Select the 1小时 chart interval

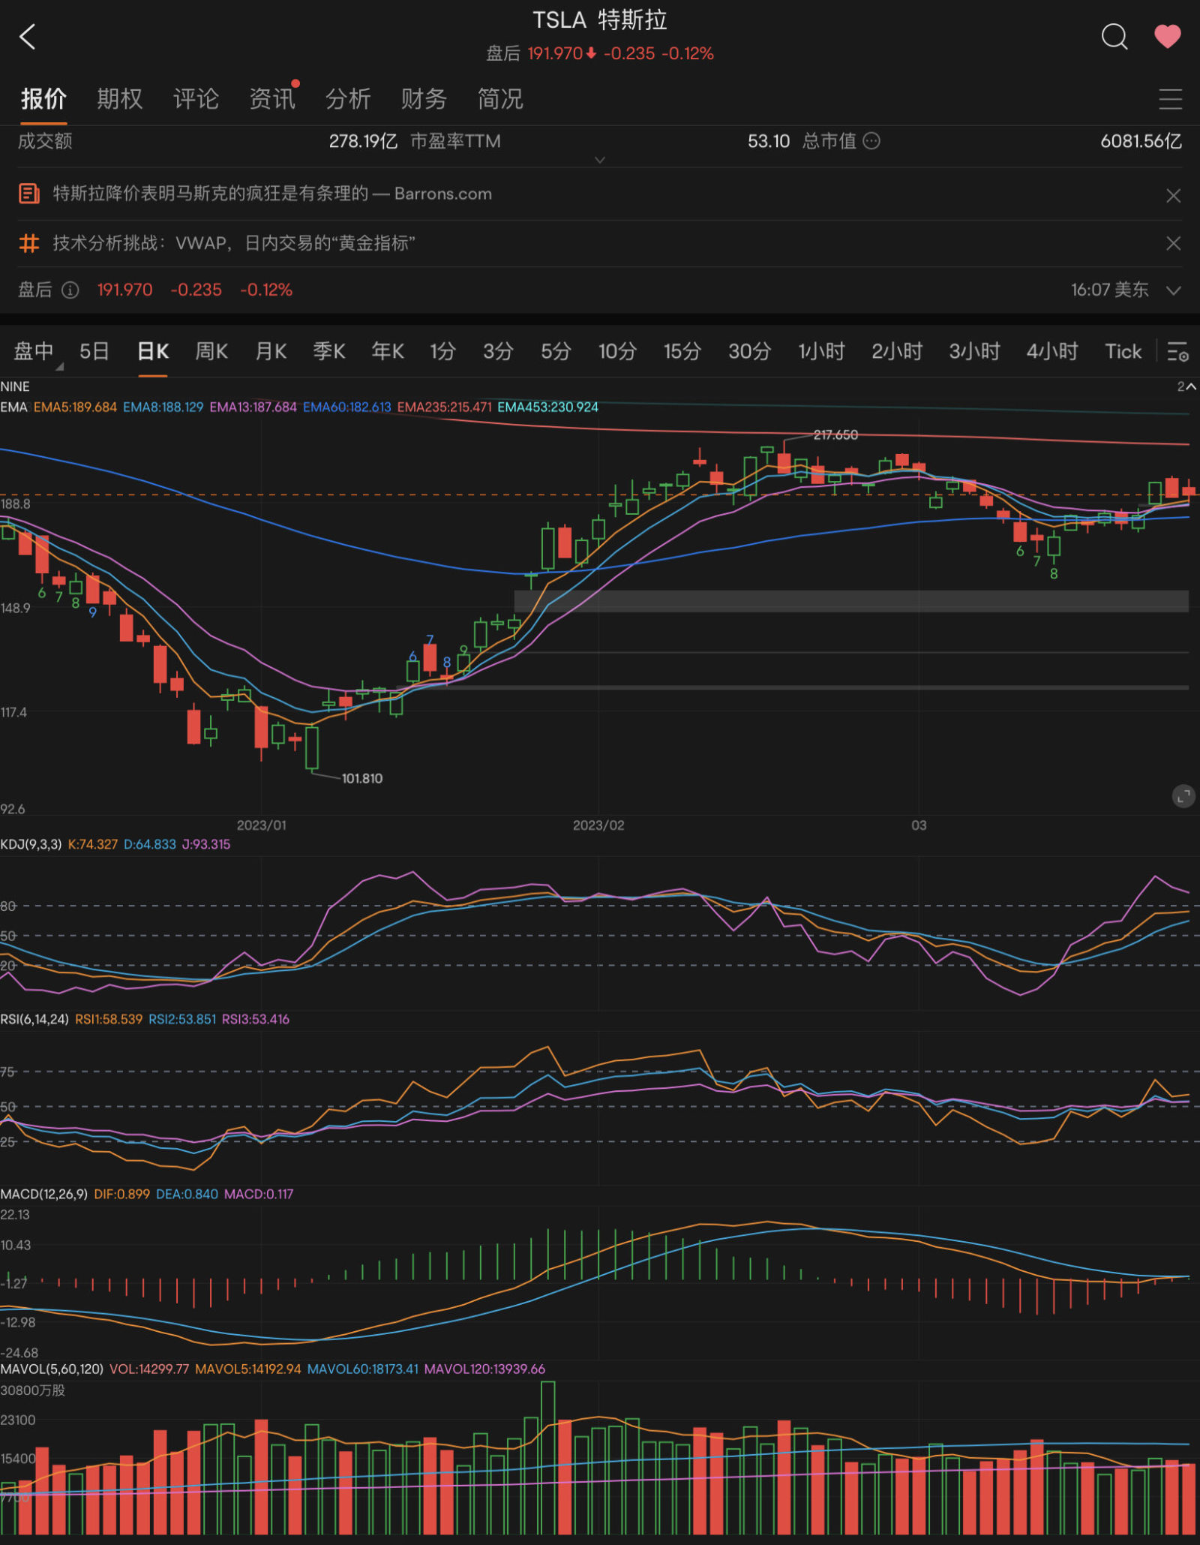pyautogui.click(x=821, y=351)
